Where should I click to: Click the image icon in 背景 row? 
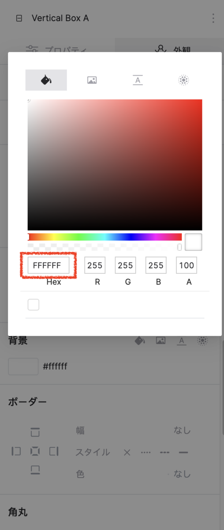point(161,341)
